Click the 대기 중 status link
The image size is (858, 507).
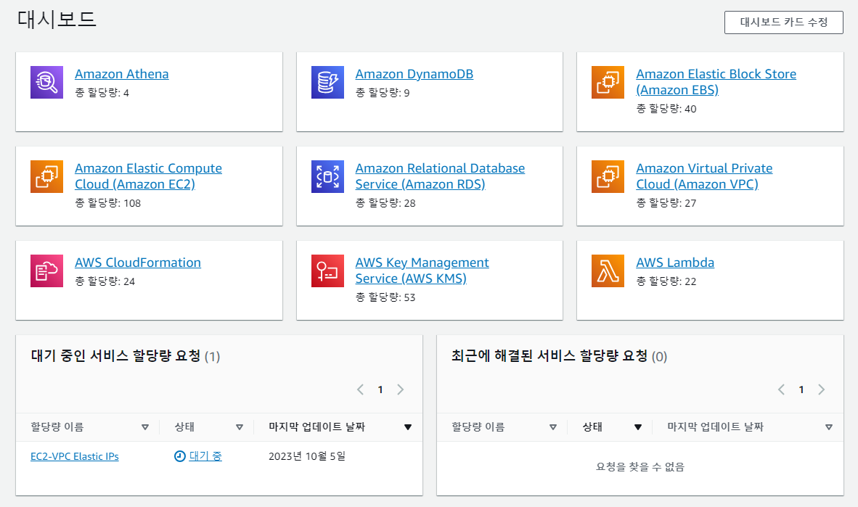[x=205, y=456]
